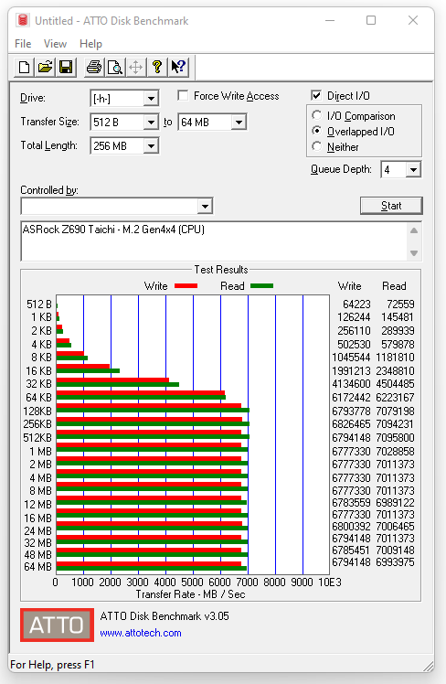
Task: Click the description box scroll up arrow
Action: (x=414, y=230)
